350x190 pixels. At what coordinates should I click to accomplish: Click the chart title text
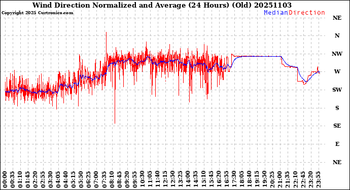[x=162, y=5]
